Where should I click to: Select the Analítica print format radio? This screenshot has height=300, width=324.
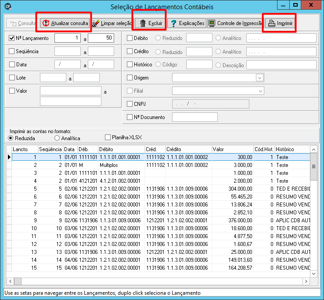tap(57, 138)
